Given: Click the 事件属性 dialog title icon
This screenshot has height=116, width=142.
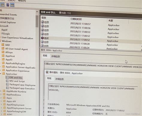Looking at the screenshot, I should tap(47, 72).
